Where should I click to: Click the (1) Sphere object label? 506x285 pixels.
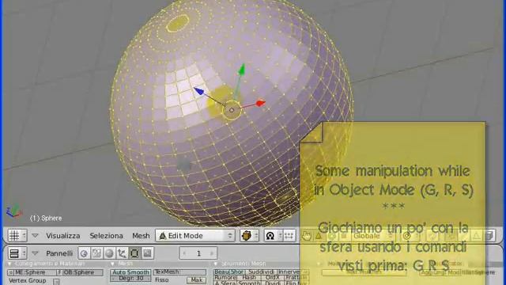[46, 218]
